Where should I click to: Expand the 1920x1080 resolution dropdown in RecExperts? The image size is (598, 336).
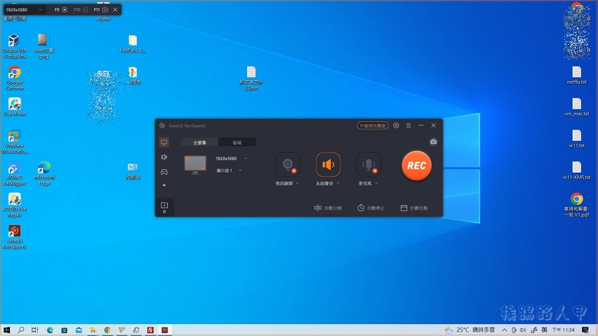click(246, 159)
